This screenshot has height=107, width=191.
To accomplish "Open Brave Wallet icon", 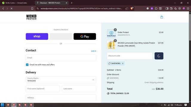I will (x=171, y=9).
